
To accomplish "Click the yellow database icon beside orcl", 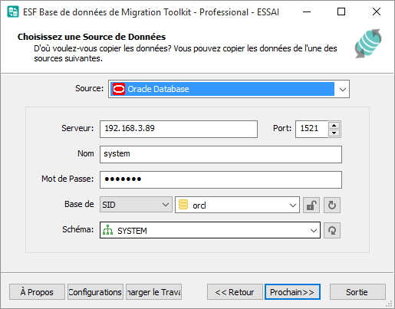I will click(x=183, y=205).
